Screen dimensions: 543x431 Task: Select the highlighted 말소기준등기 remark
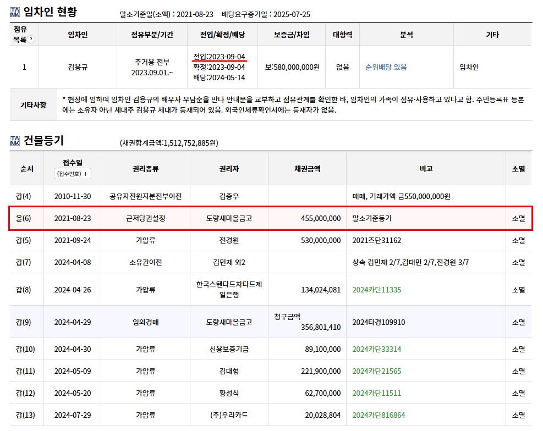(x=372, y=218)
